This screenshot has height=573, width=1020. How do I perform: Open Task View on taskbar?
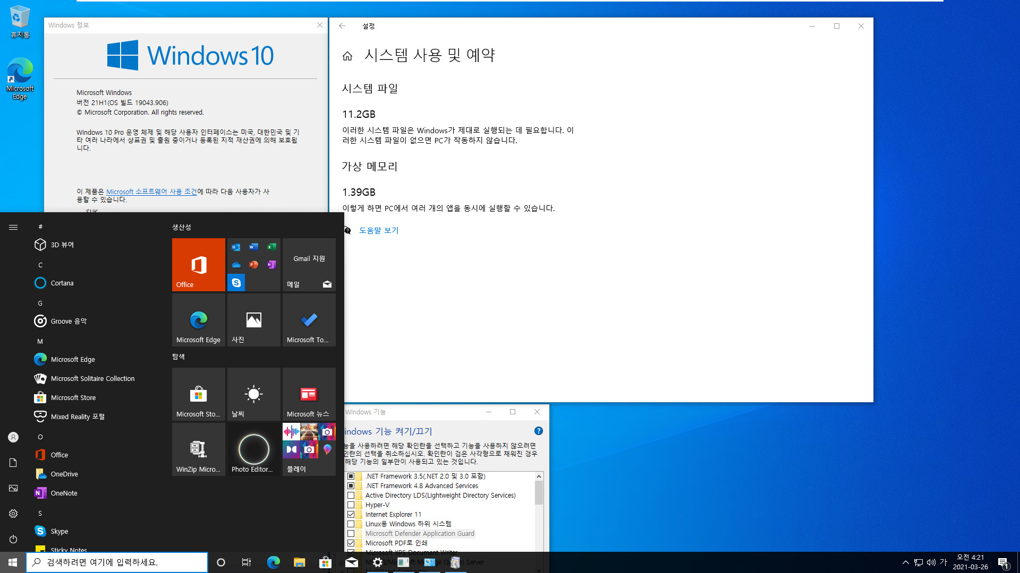(x=246, y=562)
